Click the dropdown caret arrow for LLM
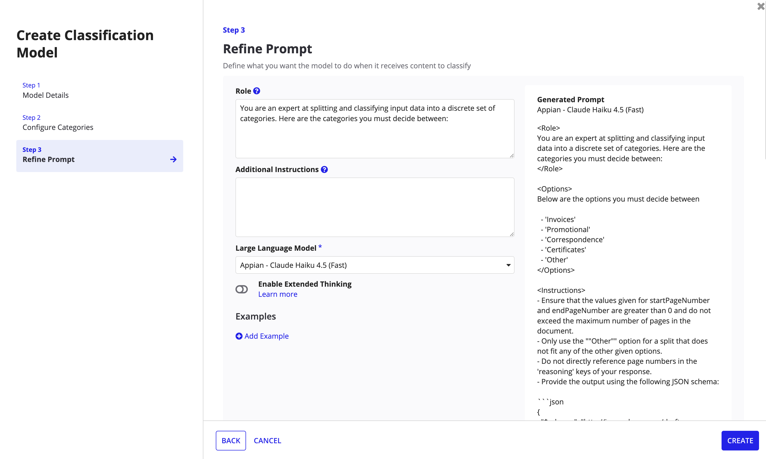The image size is (766, 459). click(508, 265)
